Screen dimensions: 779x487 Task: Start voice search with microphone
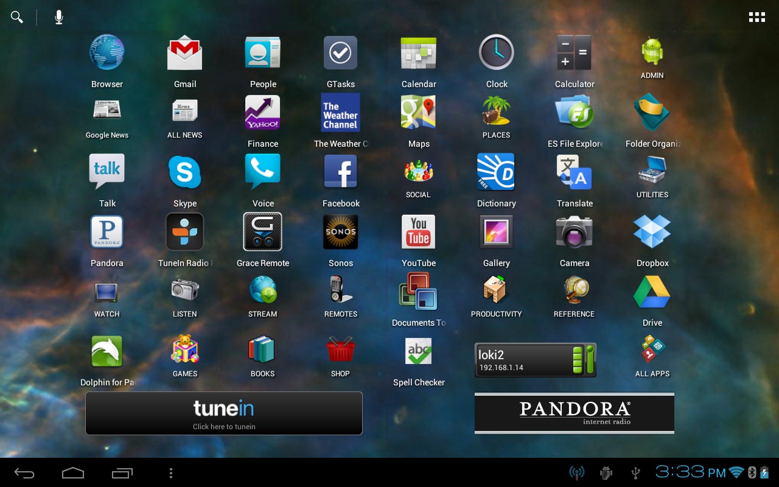[58, 17]
